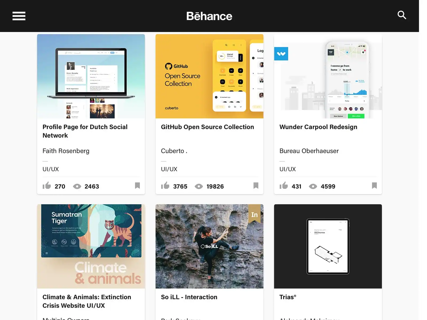Open 'GitHub Open Source Collection' title link
Image resolution: width=427 pixels, height=320 pixels.
207,127
